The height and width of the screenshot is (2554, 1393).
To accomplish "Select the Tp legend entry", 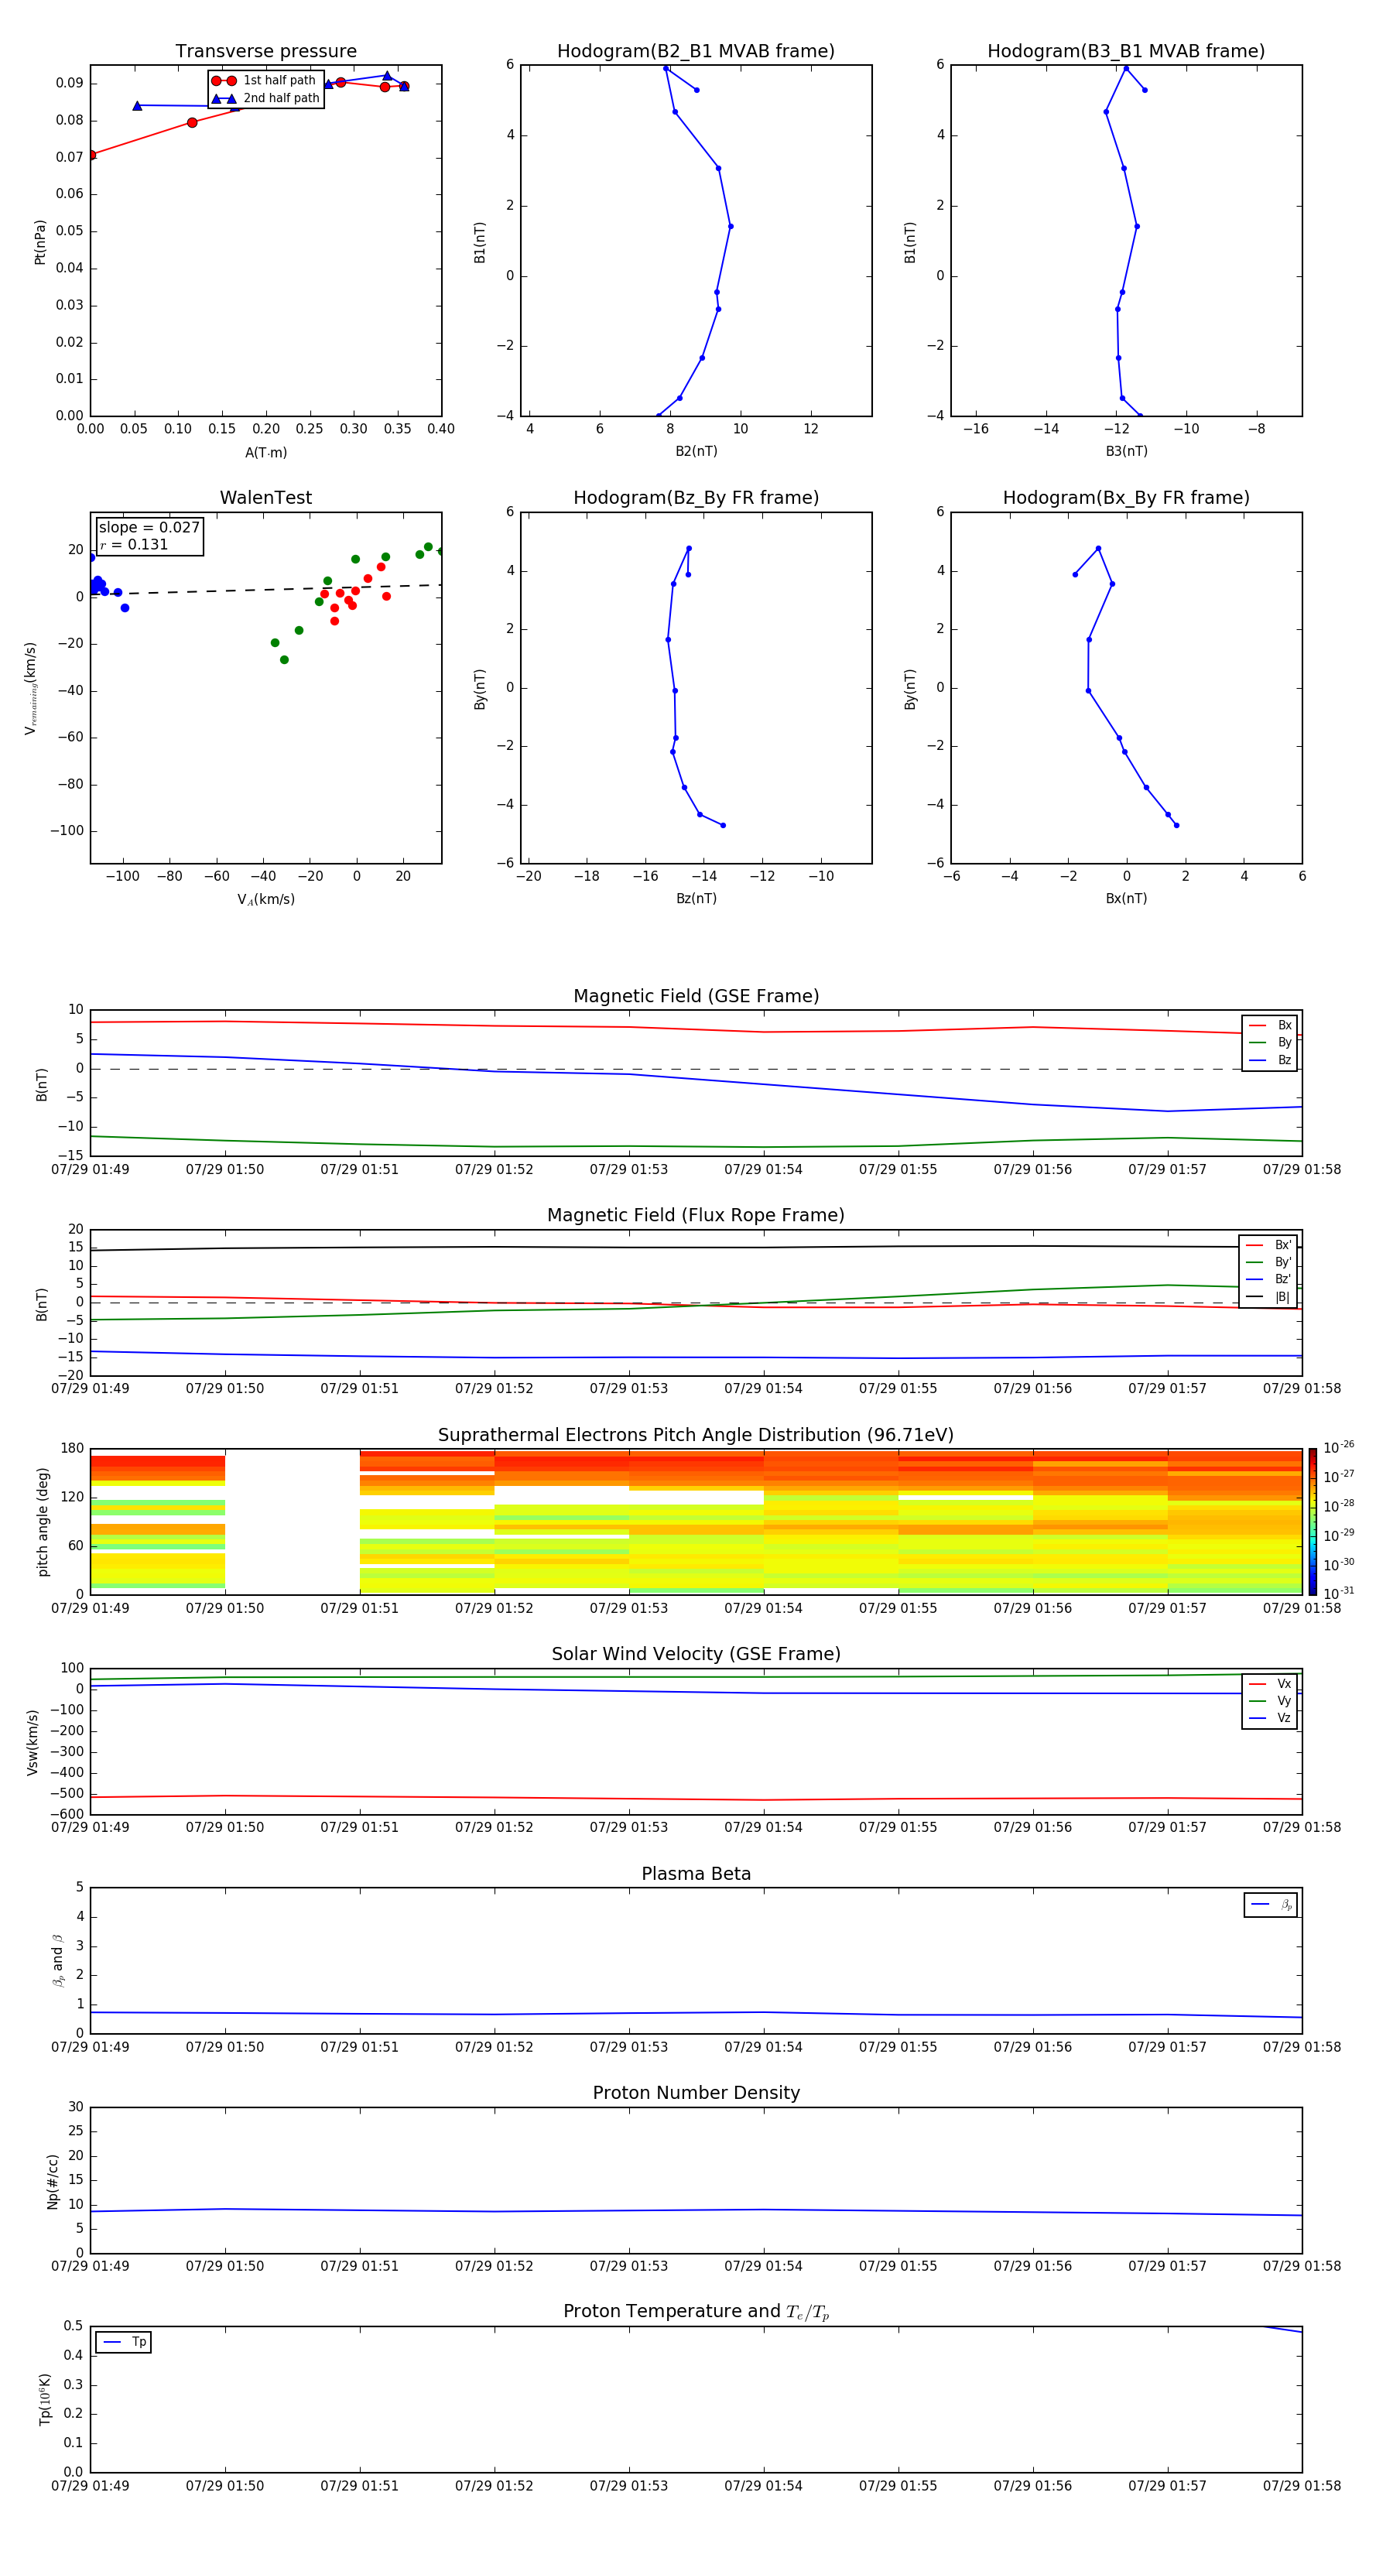I will (x=124, y=2342).
